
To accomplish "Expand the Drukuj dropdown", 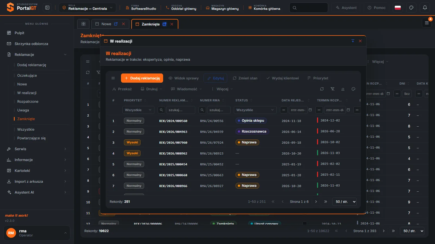I will pos(151,89).
